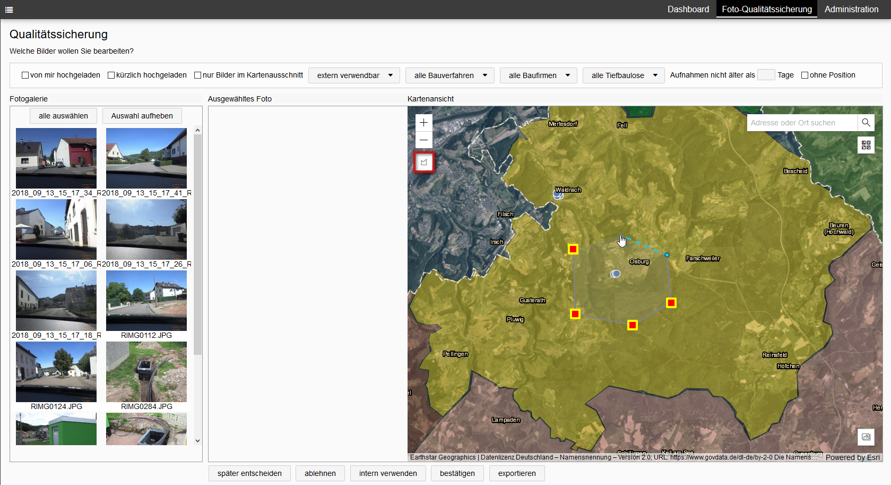Click the map search magnifier icon
The height and width of the screenshot is (485, 891).
click(x=866, y=123)
